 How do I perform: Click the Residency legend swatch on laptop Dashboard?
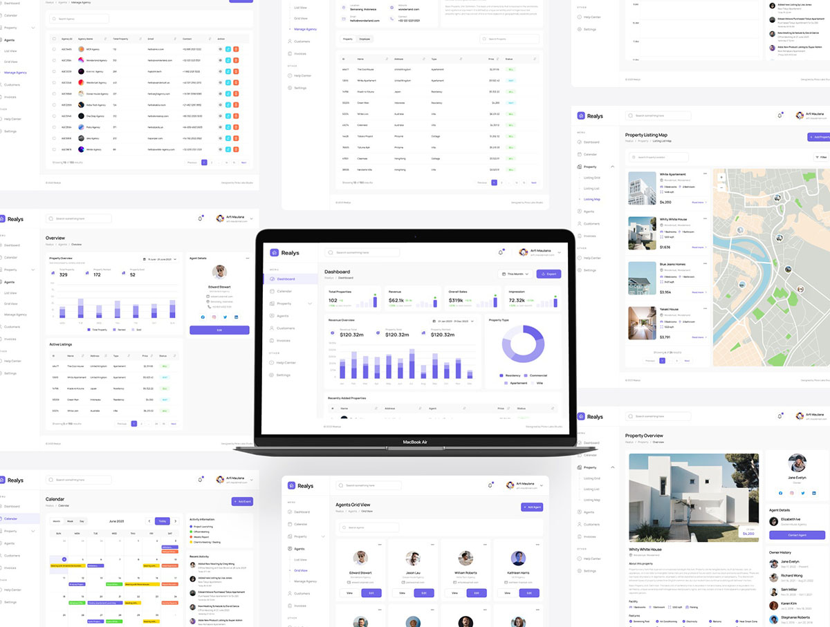[x=501, y=375]
